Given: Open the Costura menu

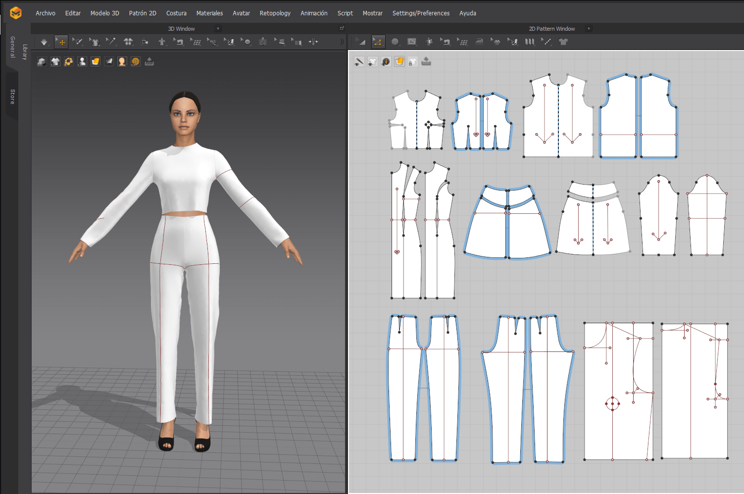Looking at the screenshot, I should coord(176,13).
